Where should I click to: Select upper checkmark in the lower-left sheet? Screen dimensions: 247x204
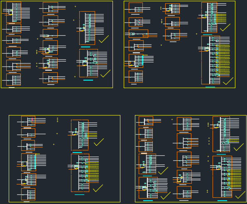click(x=99, y=142)
